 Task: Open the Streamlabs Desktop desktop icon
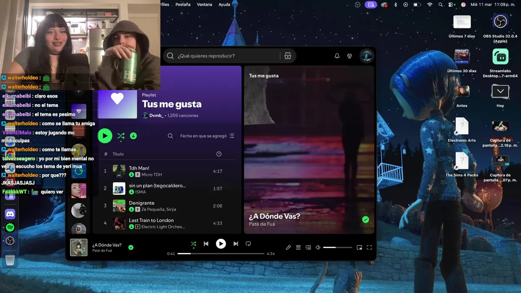pyautogui.click(x=500, y=57)
